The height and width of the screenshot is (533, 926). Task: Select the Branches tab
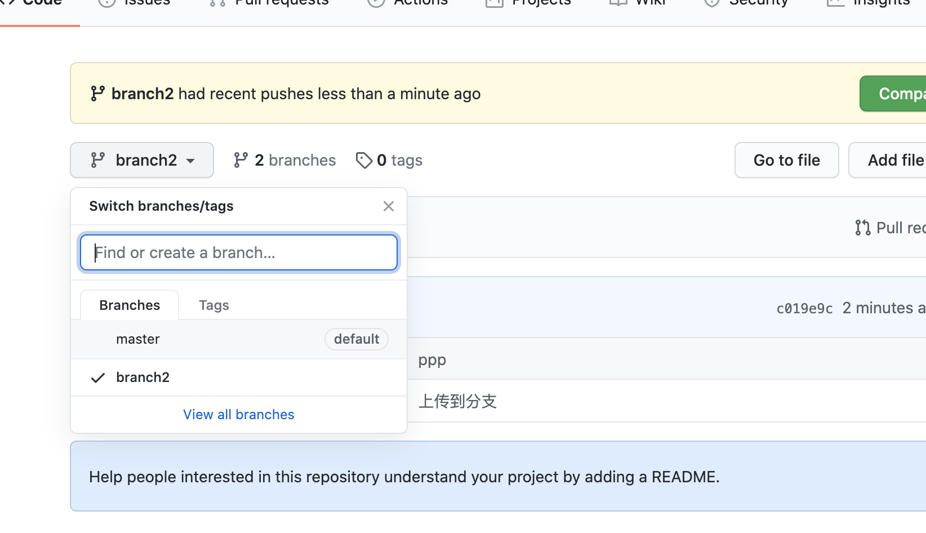[130, 305]
